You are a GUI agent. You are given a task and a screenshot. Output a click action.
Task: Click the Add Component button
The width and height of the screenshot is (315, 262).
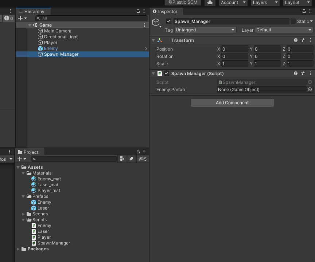click(232, 102)
